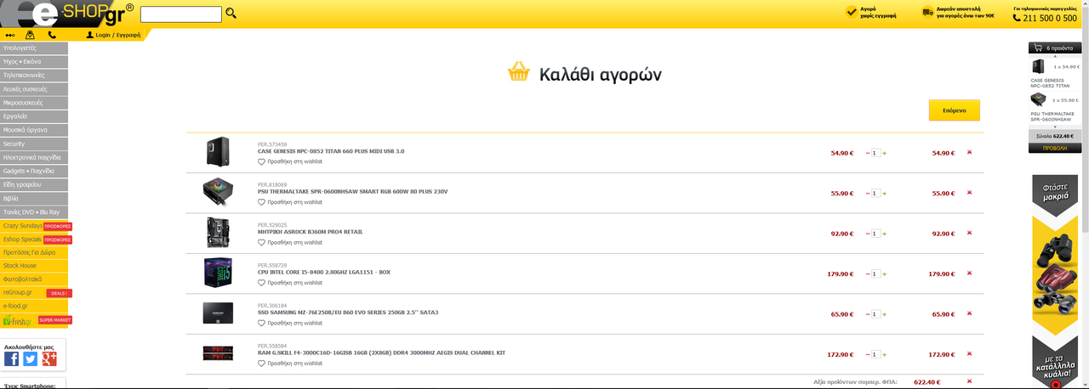
Task: Remove the CASE GENESIS item with red X
Action: pos(969,153)
